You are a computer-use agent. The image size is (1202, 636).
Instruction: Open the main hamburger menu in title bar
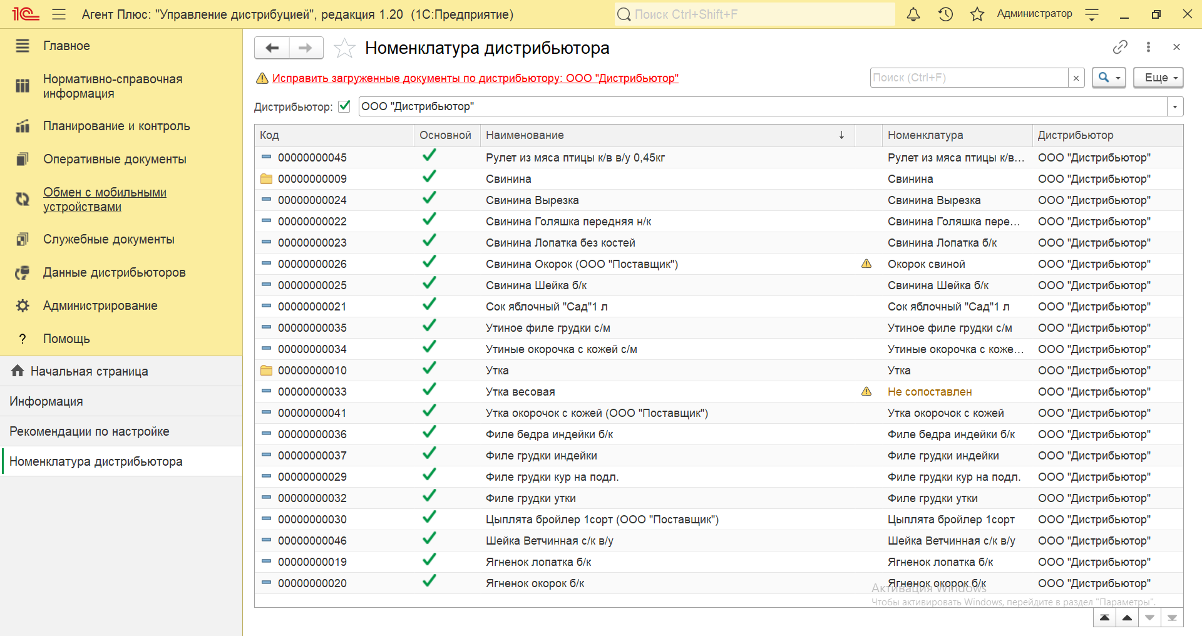(x=59, y=14)
